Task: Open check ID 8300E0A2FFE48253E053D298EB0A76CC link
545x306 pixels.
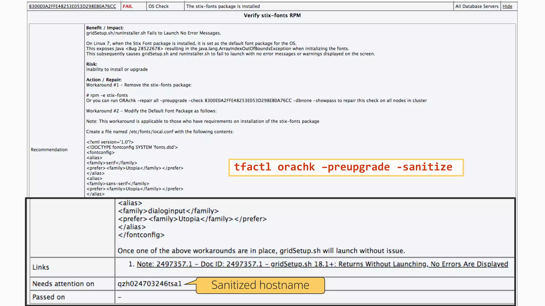Action: (x=72, y=6)
